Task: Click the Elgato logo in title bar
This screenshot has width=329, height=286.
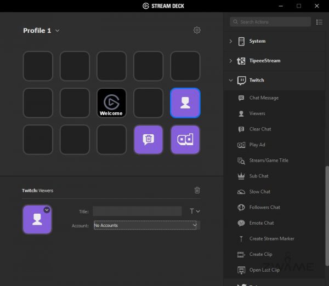Action: (x=146, y=6)
